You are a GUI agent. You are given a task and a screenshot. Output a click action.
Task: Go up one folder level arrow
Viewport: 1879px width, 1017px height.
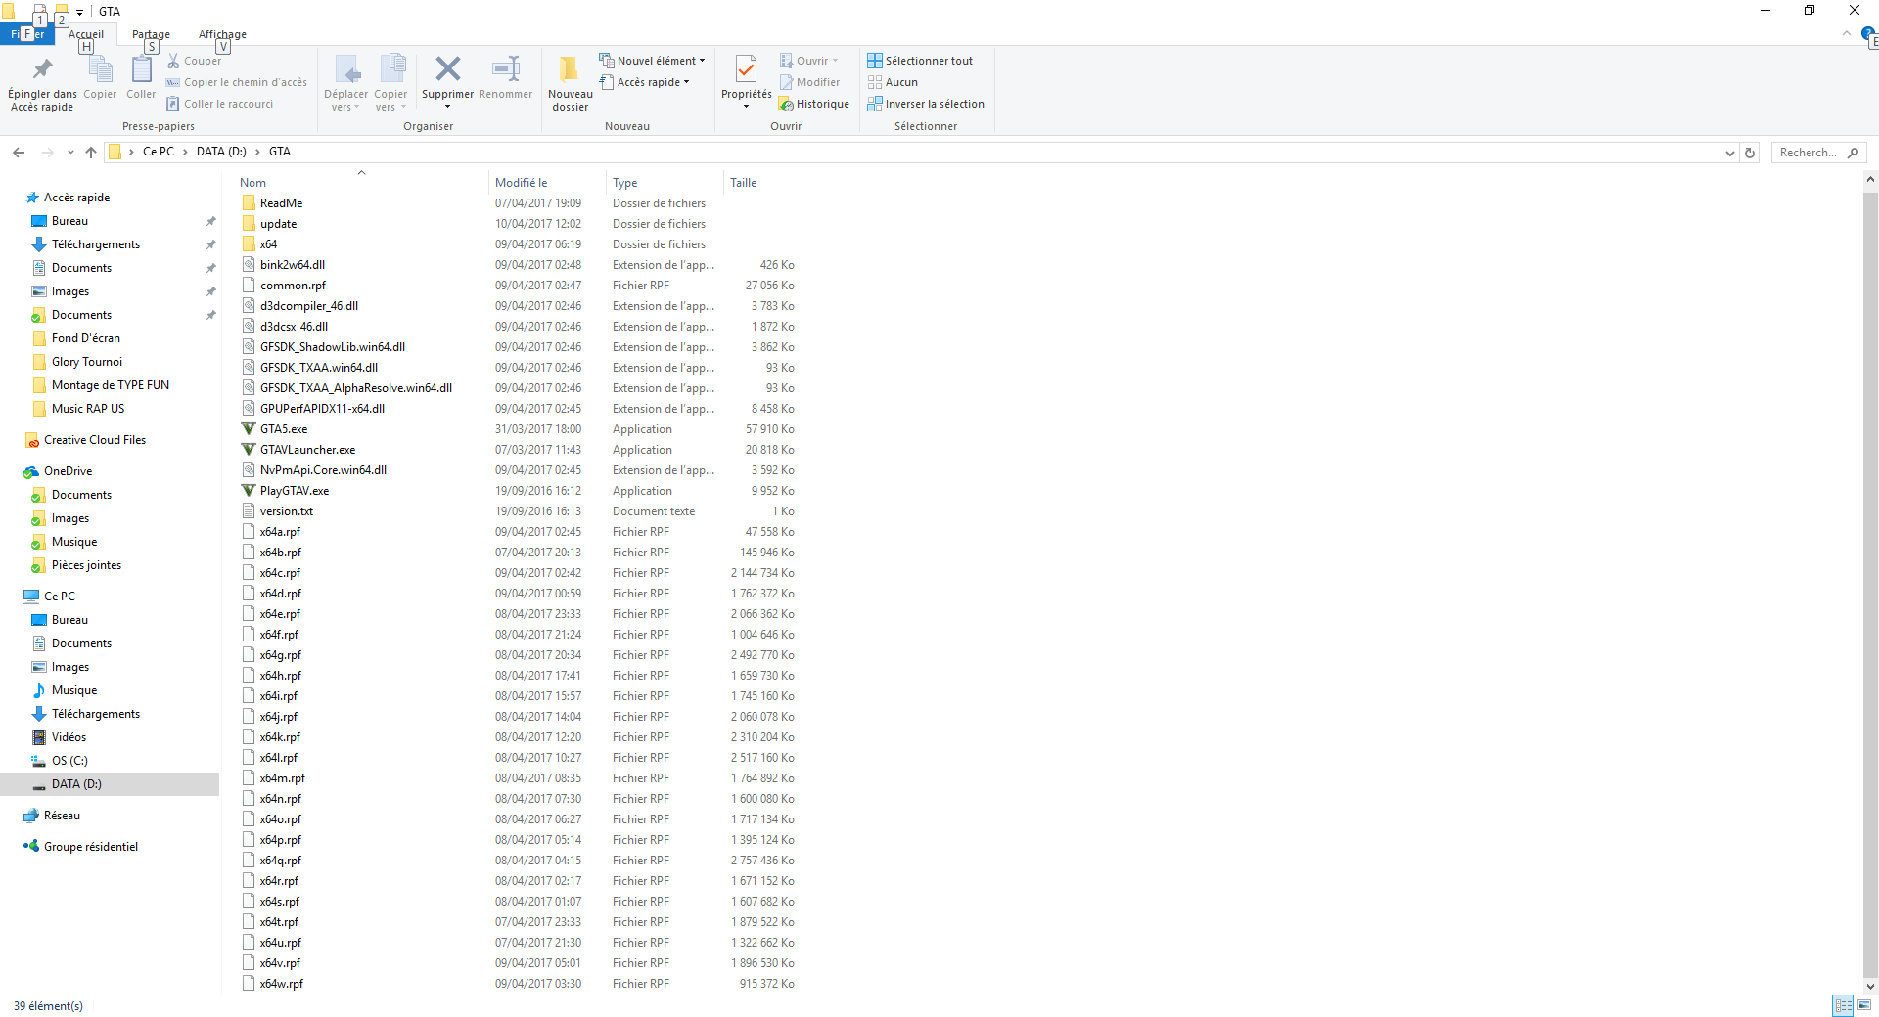(x=91, y=153)
